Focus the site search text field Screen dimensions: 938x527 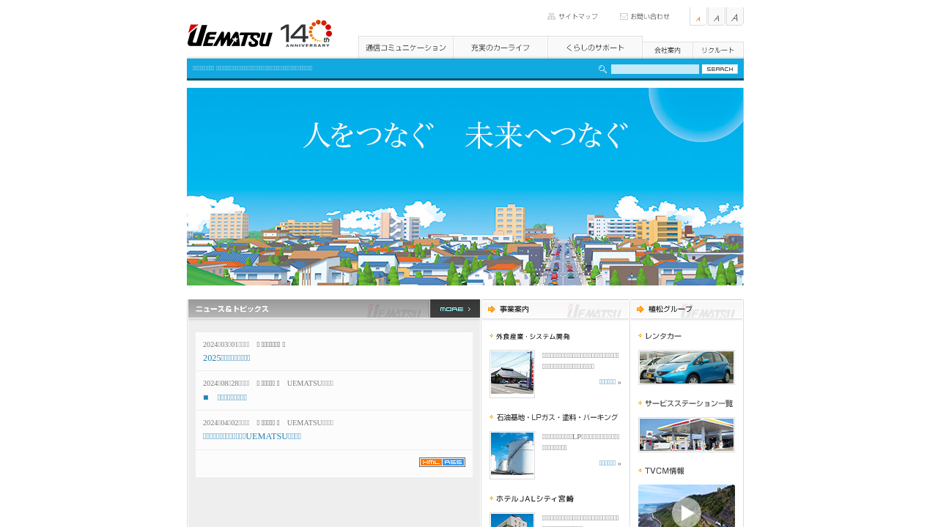point(654,69)
